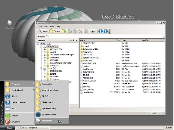The width and height of the screenshot is (174, 130).
Task: Open the Administrative Tools submenu folder
Action: (x=52, y=90)
